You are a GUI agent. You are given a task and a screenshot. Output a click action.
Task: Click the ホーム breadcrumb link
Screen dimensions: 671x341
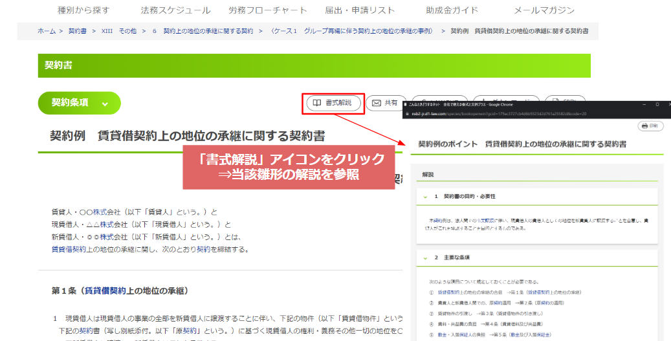click(47, 31)
